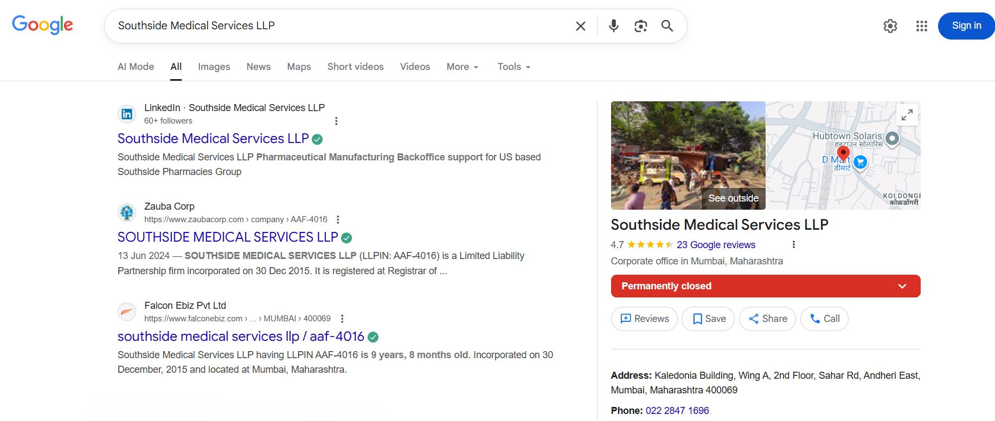Click the Share button
995x421 pixels.
pyautogui.click(x=767, y=319)
